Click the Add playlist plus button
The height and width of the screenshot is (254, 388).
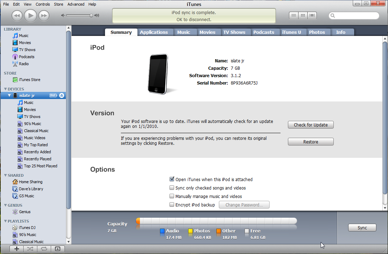pos(17,249)
